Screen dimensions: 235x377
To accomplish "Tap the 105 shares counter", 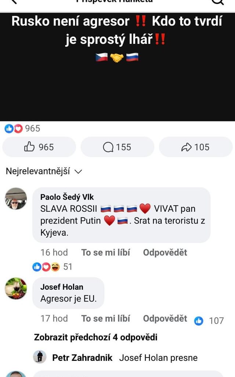I will [203, 147].
